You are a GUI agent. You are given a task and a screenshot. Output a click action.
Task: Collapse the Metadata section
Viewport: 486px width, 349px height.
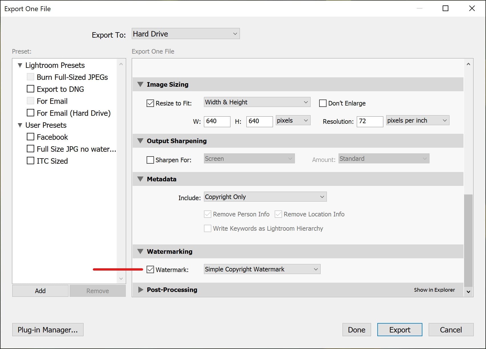click(140, 179)
